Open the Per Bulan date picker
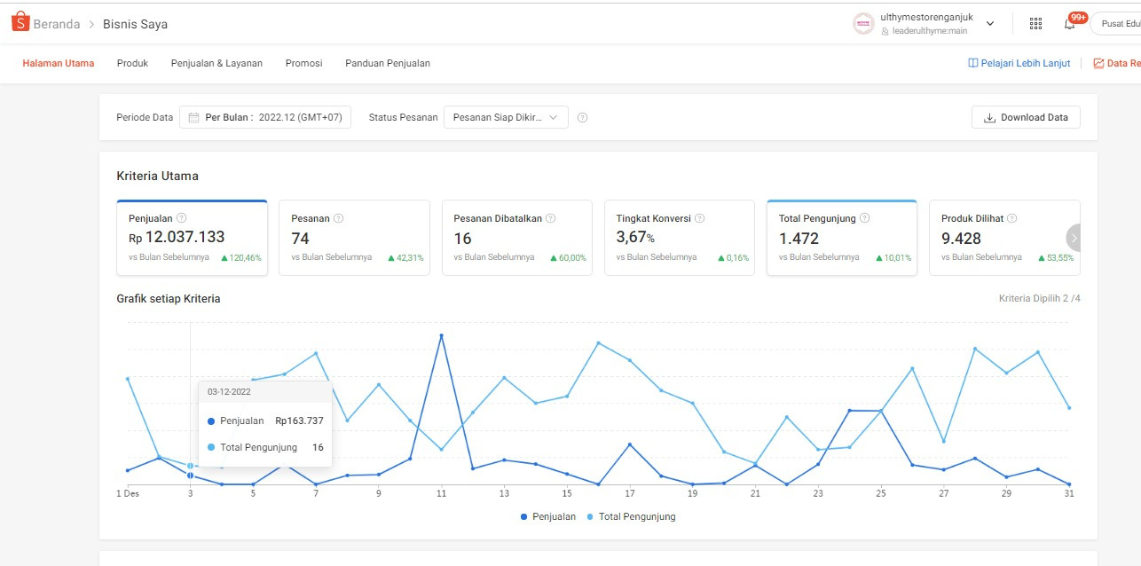Screen dimensions: 1141x566 [265, 117]
